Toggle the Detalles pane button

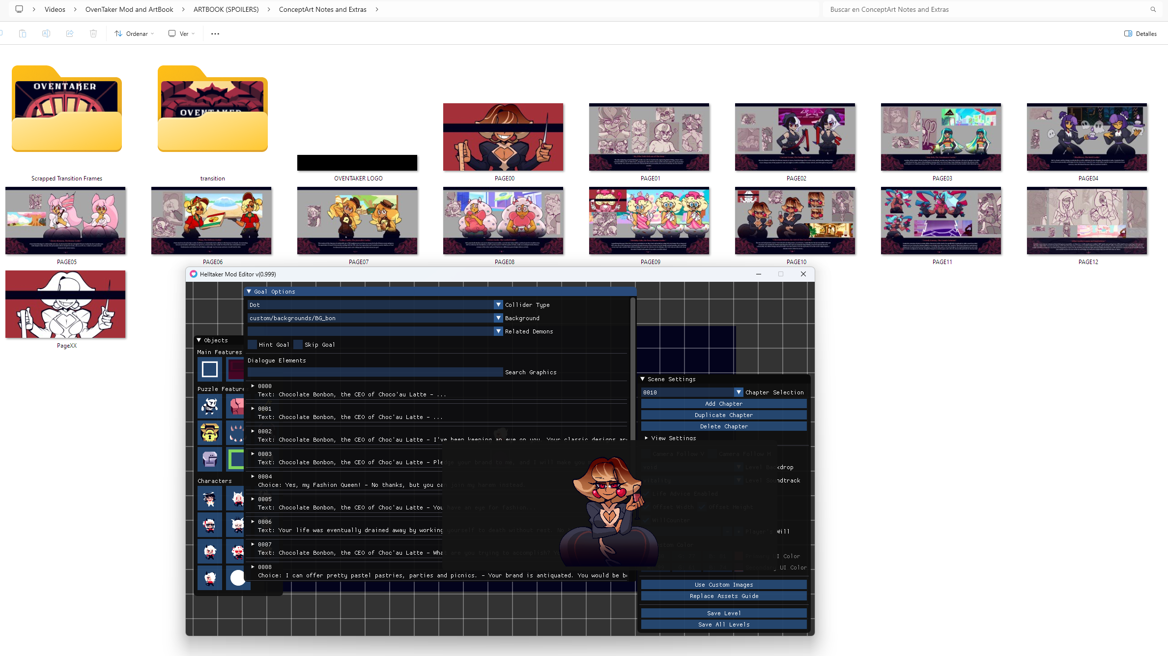coord(1140,33)
